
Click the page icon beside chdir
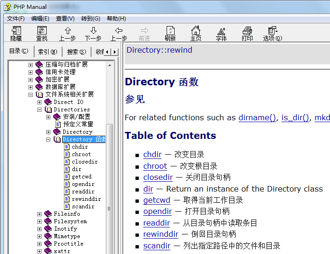(67, 147)
